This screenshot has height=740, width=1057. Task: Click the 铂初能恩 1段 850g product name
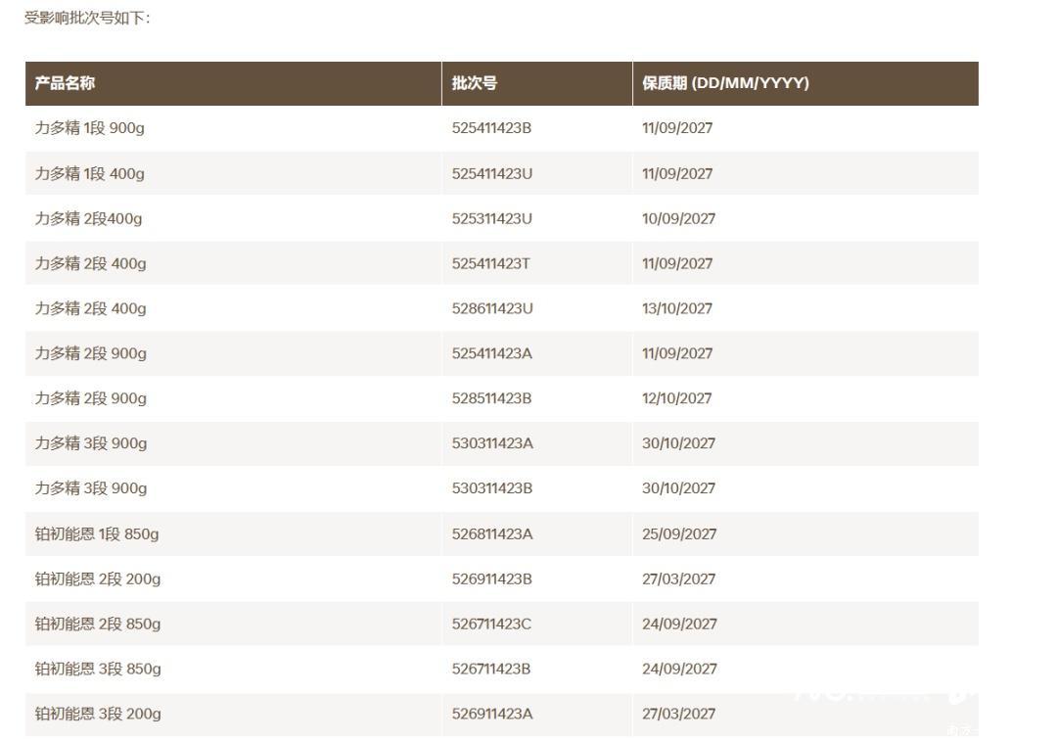97,534
